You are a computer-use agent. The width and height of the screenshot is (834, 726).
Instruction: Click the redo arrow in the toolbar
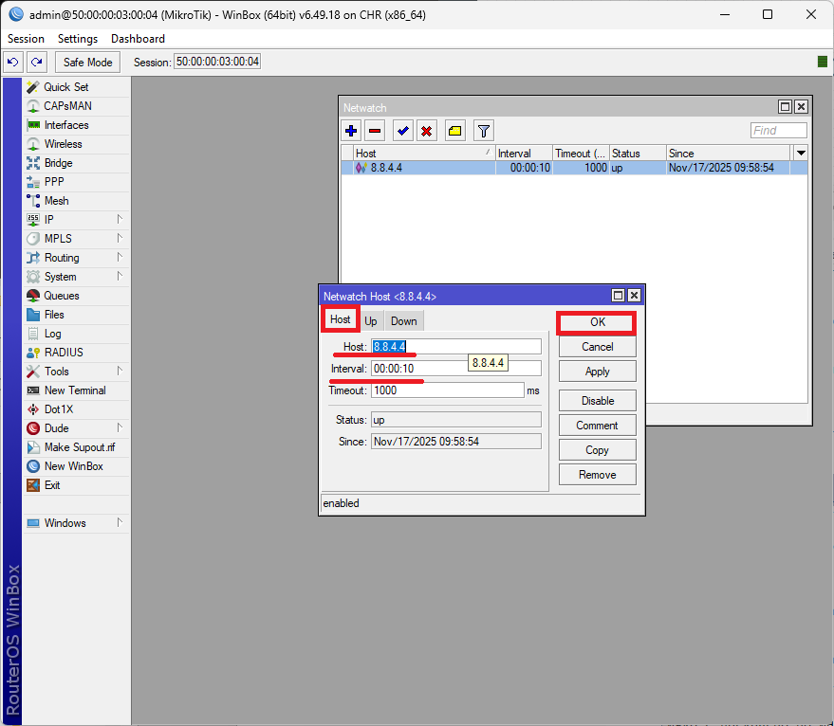(x=36, y=62)
